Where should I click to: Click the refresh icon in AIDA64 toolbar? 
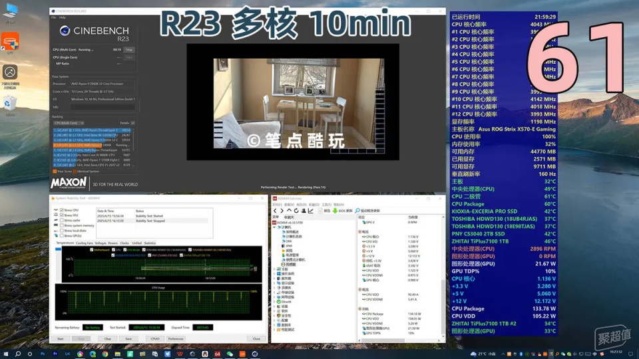(296, 211)
